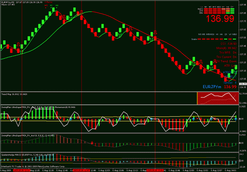
Task: Click the SwingMan UltraSuperTRIX Momentum(4) indicator label
Action: 38,107
